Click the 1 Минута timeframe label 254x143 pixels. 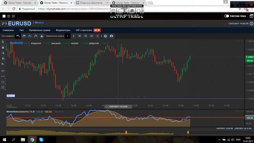(38, 23)
